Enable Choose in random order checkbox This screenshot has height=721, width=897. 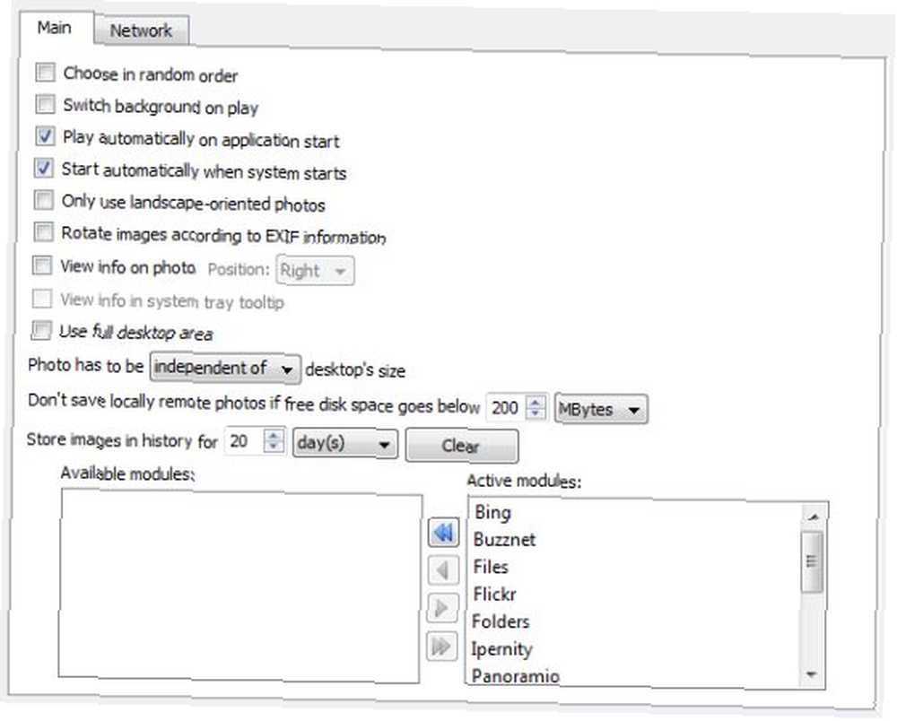(45, 73)
